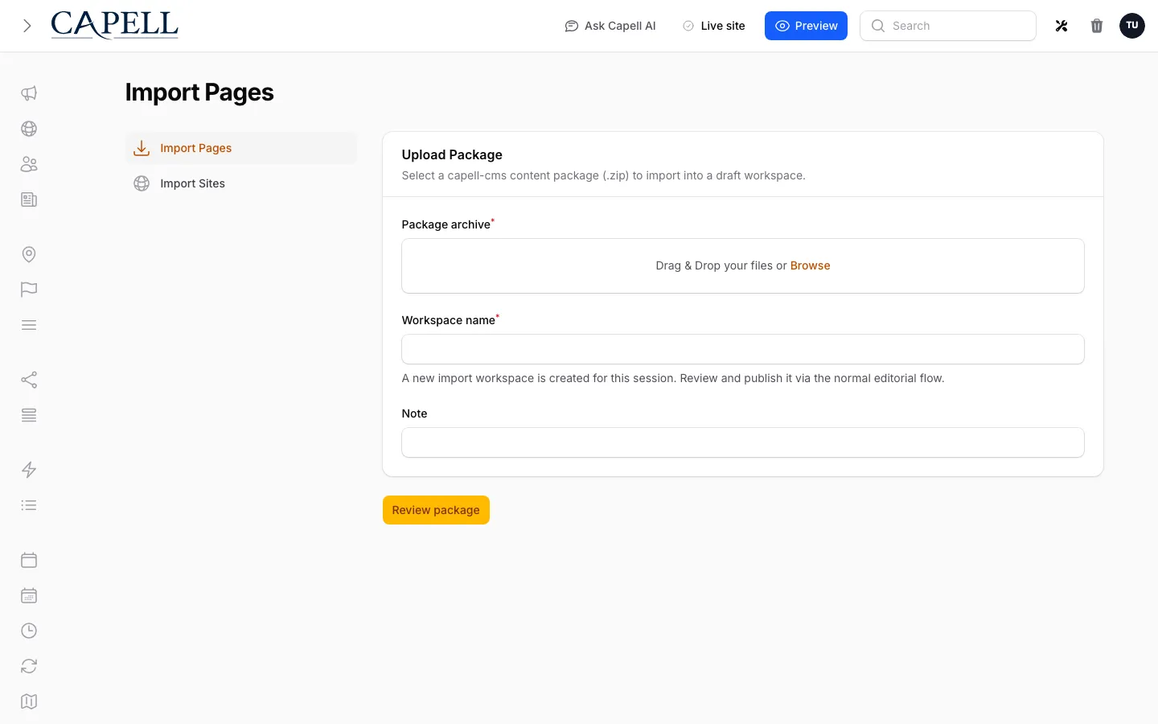
Task: Click the three-line menu sidebar icon
Action: coord(29,325)
